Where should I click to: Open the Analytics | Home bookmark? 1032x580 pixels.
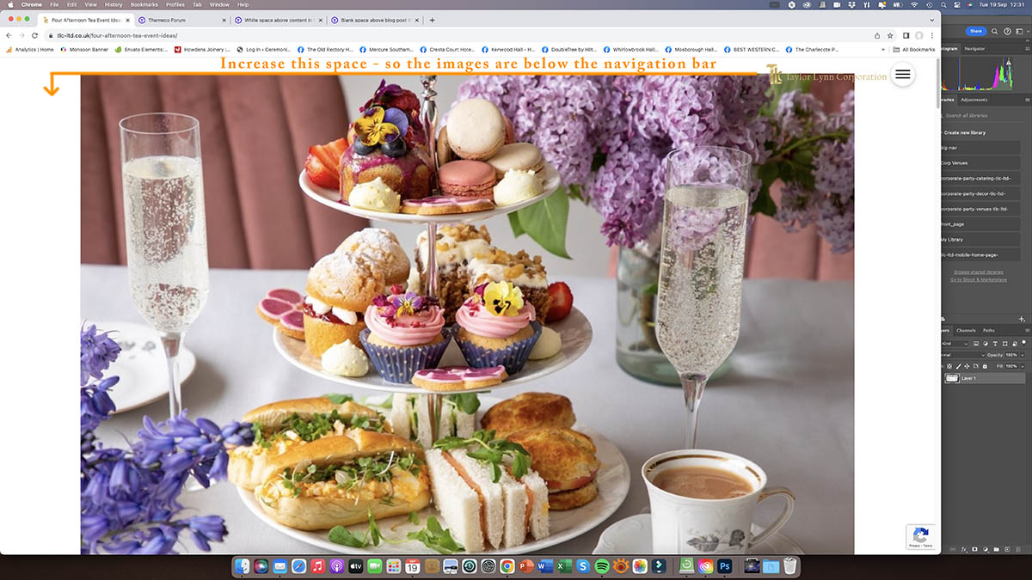[30, 50]
